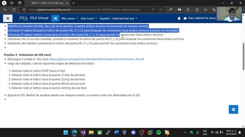Open the taskbar clock 8:07 p. m.
This screenshot has height=137, width=245.
(231, 132)
